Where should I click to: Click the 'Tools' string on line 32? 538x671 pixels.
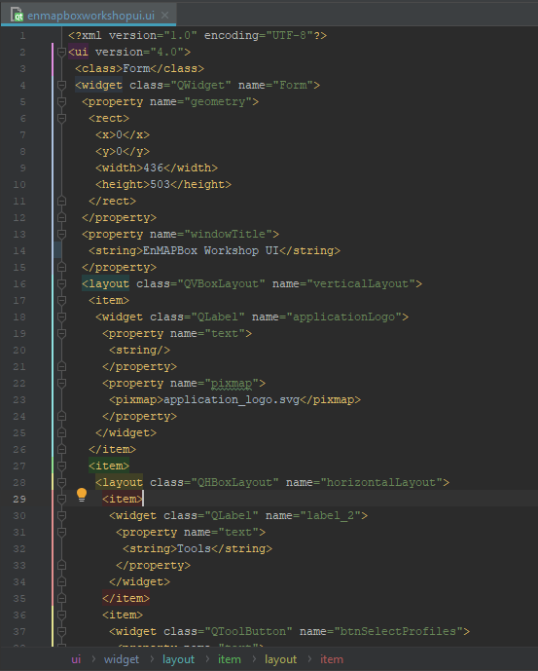coord(194,548)
